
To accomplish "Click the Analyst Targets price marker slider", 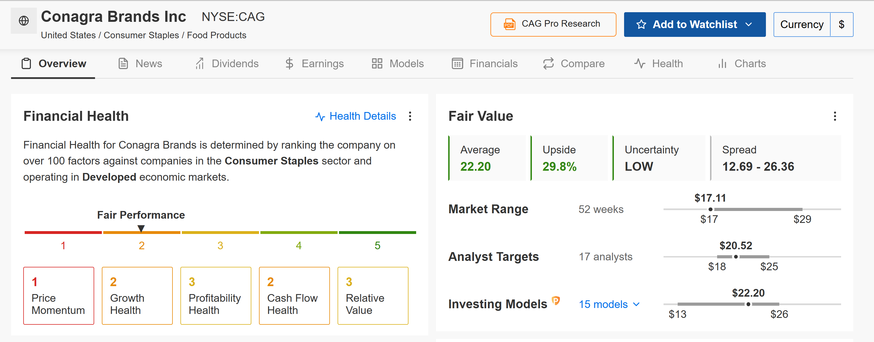I will point(736,257).
